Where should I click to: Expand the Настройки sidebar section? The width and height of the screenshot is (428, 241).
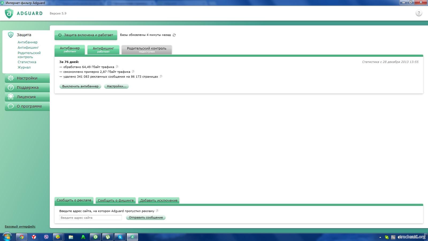[27, 78]
